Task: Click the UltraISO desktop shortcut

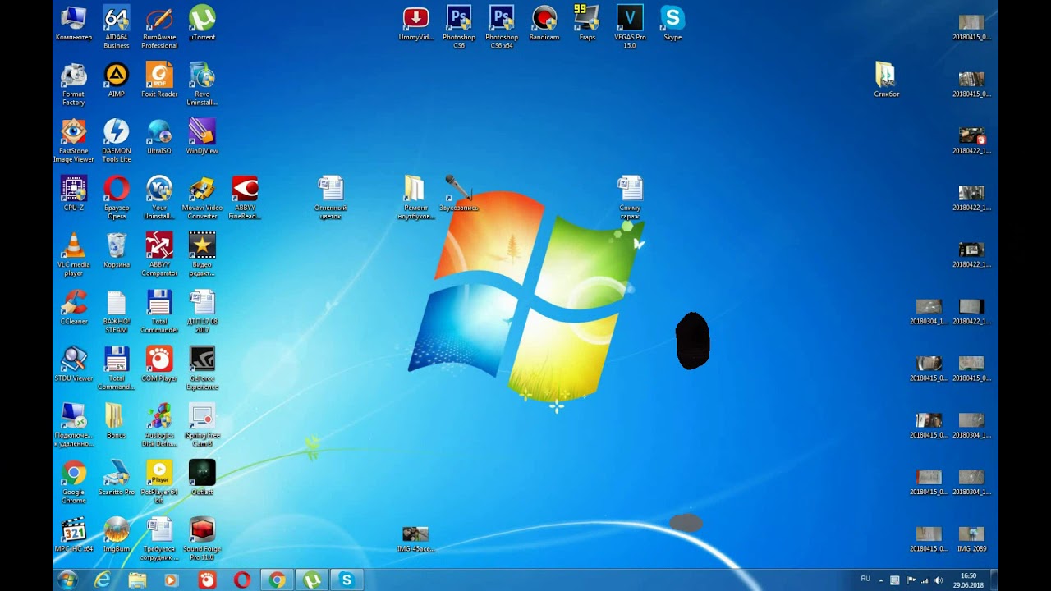Action: point(159,137)
